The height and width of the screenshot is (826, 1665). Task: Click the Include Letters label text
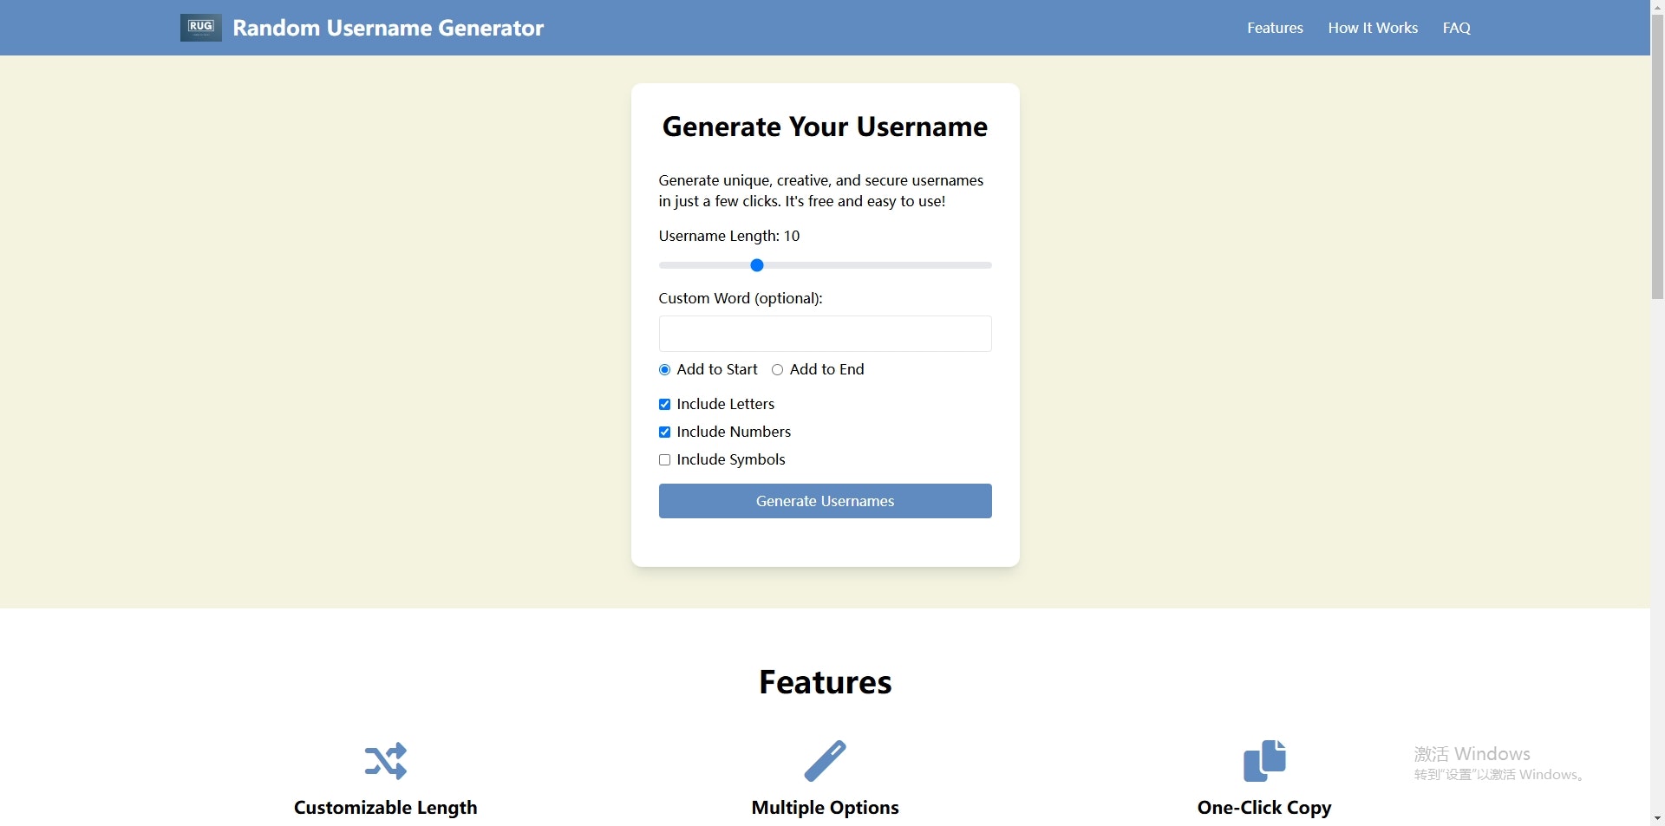tap(726, 404)
